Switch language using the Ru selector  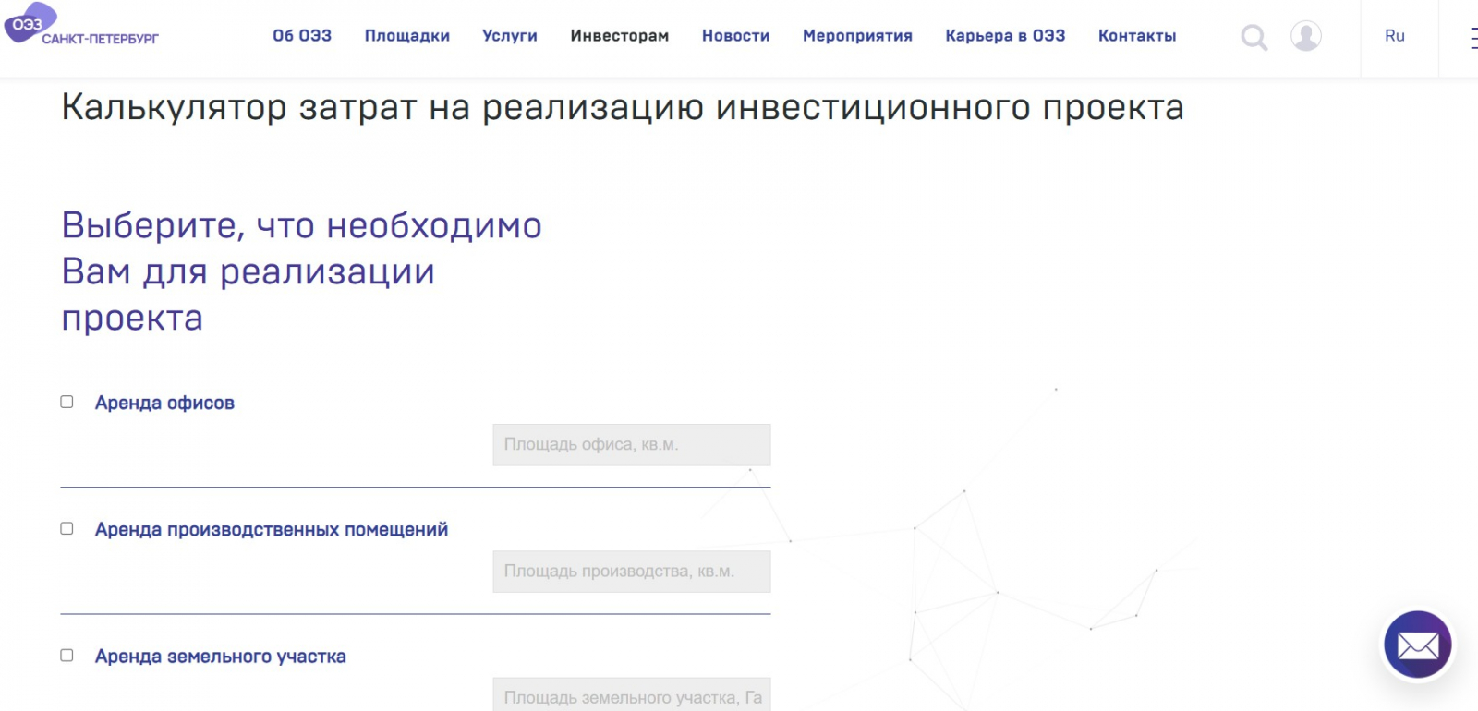point(1394,36)
